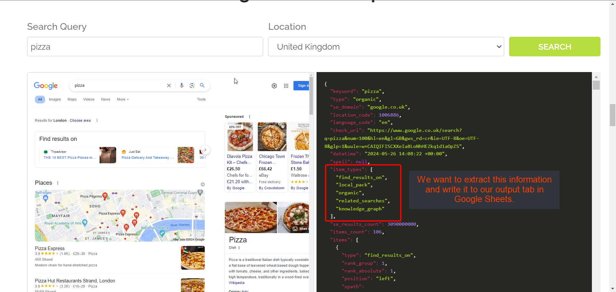Expand the carousel with the right arrow chevron
The width and height of the screenshot is (616, 292).
(x=205, y=150)
